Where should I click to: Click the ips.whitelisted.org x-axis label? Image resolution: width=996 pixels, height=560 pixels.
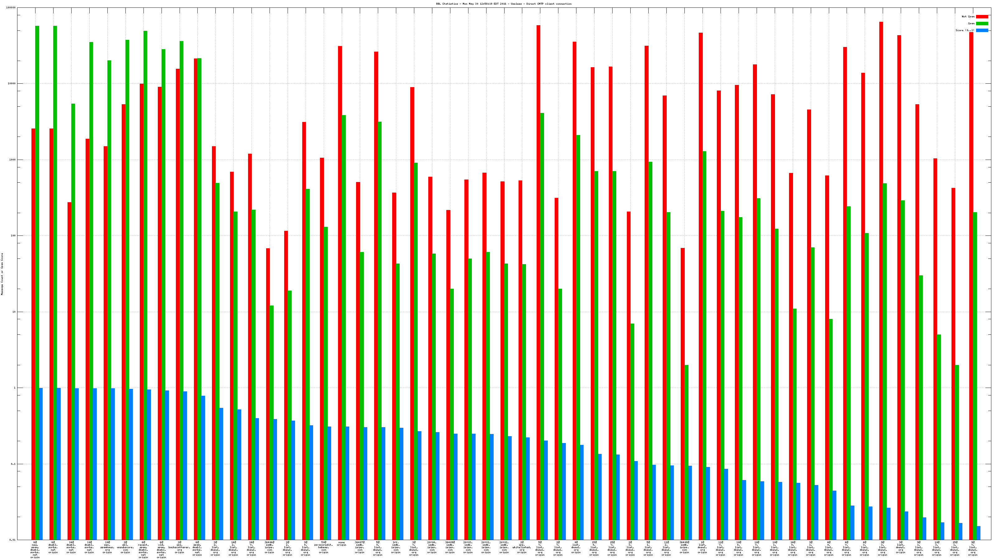pos(522,547)
